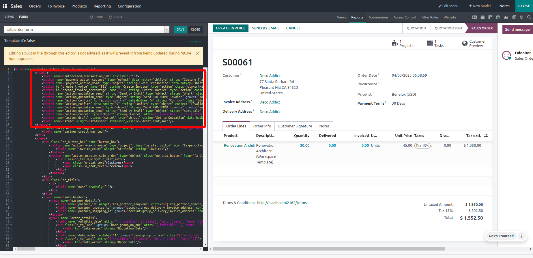Click the Tasks list icon

tap(430, 43)
